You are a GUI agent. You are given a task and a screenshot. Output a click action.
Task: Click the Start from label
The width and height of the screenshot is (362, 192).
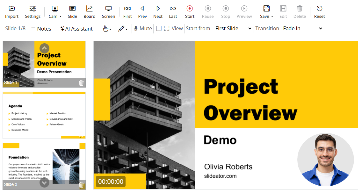[x=198, y=28]
